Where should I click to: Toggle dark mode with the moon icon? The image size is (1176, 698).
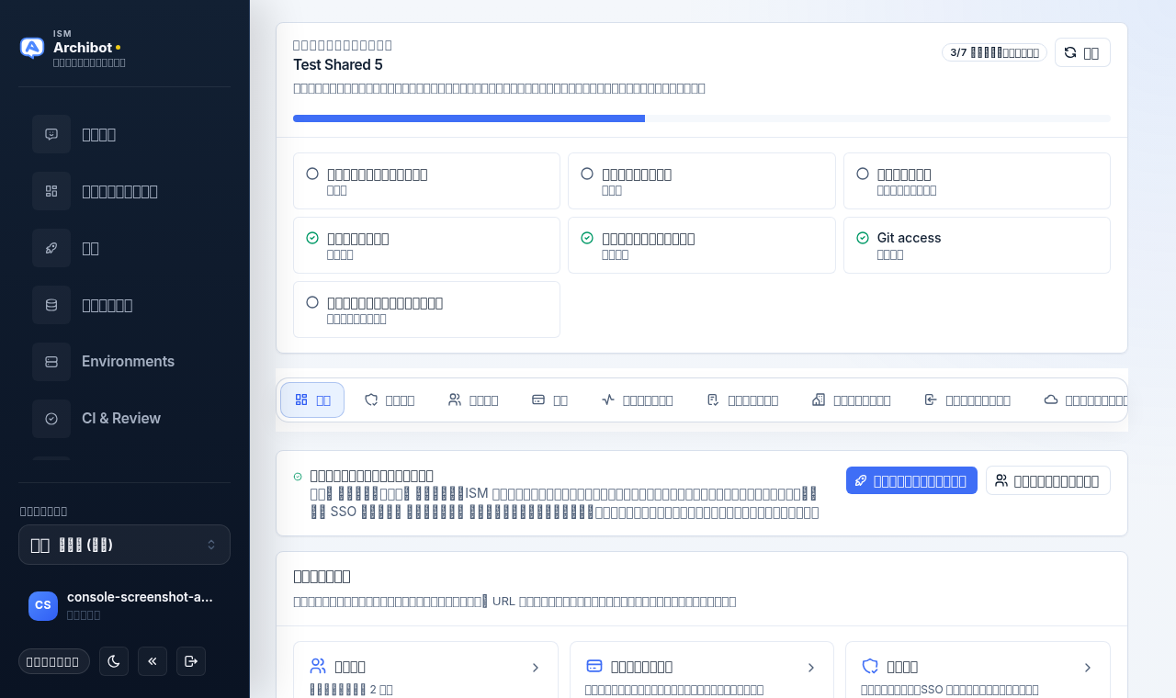click(x=114, y=661)
